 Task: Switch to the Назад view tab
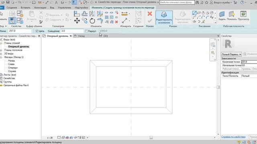81,36
